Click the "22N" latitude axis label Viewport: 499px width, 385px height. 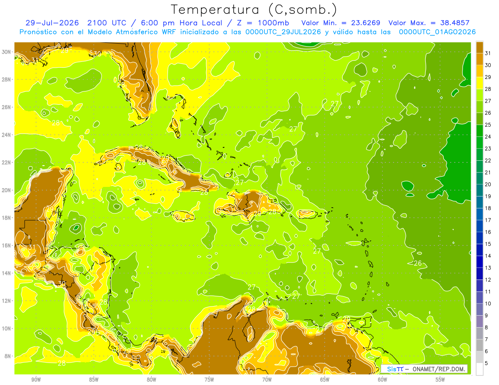(x=6, y=162)
